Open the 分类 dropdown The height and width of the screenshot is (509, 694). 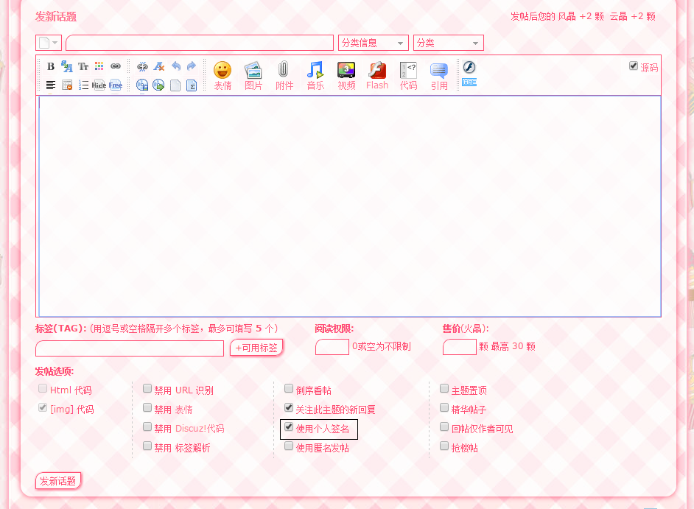coord(449,43)
